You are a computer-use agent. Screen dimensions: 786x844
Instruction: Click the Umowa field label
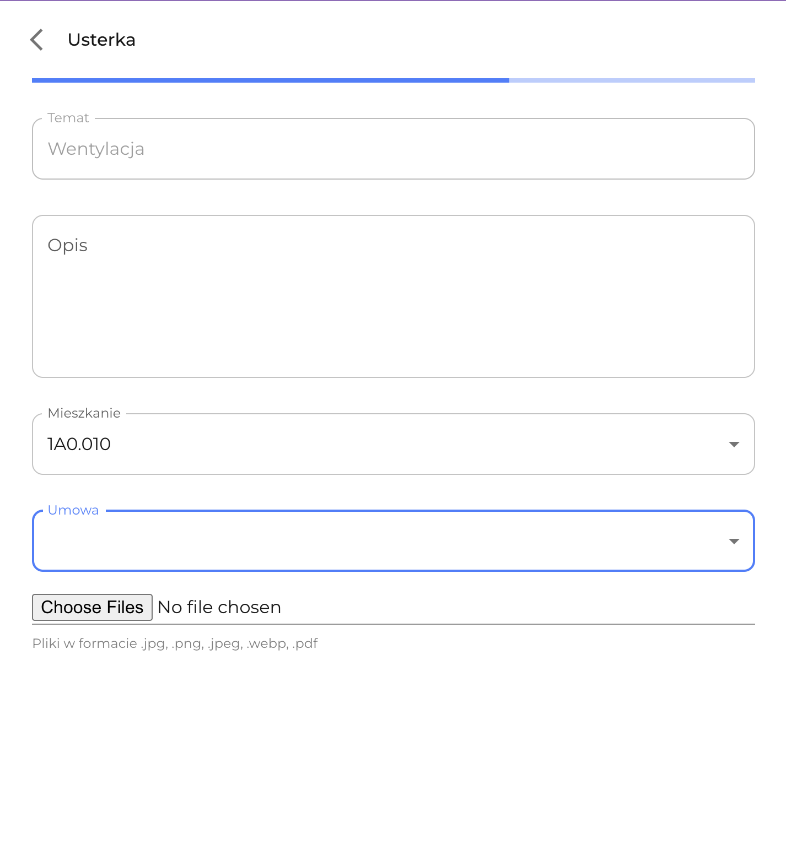click(x=73, y=510)
